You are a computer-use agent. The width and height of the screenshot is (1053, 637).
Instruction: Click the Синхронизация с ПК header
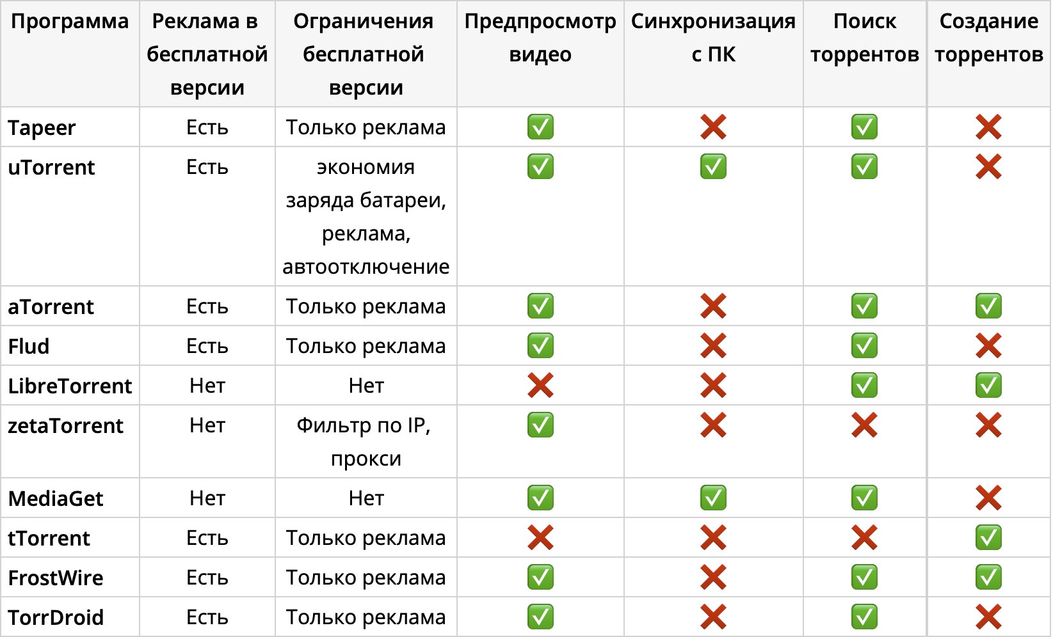[x=713, y=38]
